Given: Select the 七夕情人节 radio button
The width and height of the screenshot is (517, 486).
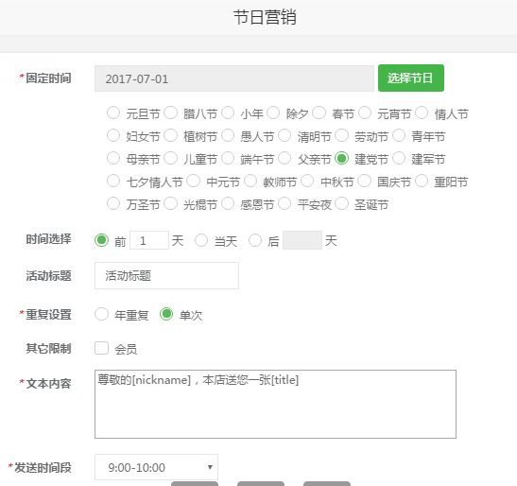Looking at the screenshot, I should click(x=113, y=181).
